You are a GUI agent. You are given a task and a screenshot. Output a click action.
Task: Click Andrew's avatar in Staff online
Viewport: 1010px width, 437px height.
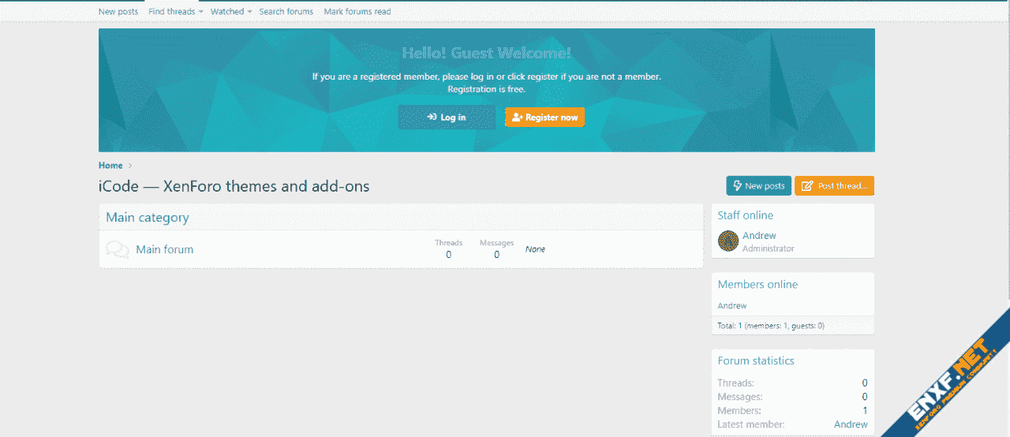click(728, 241)
